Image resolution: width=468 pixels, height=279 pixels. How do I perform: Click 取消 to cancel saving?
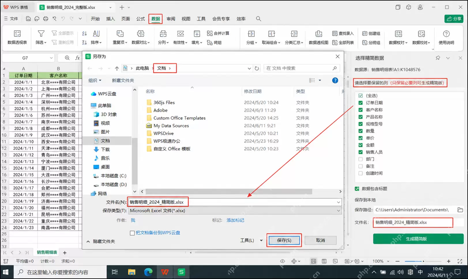320,240
